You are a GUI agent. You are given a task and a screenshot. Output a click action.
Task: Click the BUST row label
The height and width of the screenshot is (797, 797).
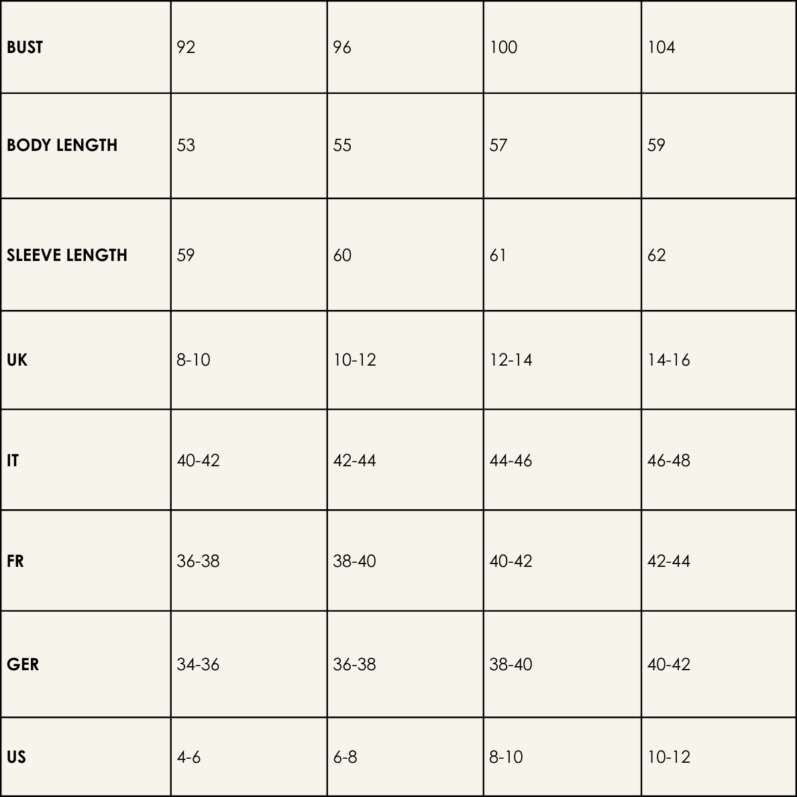pyautogui.click(x=25, y=48)
